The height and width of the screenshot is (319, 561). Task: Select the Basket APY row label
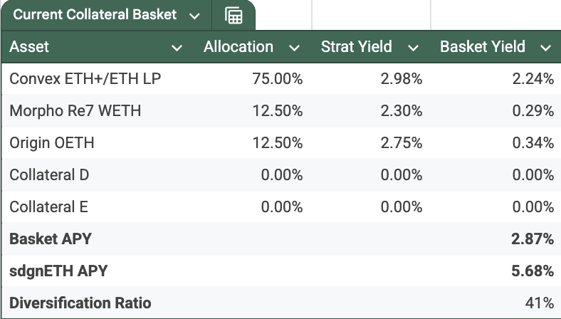click(51, 239)
